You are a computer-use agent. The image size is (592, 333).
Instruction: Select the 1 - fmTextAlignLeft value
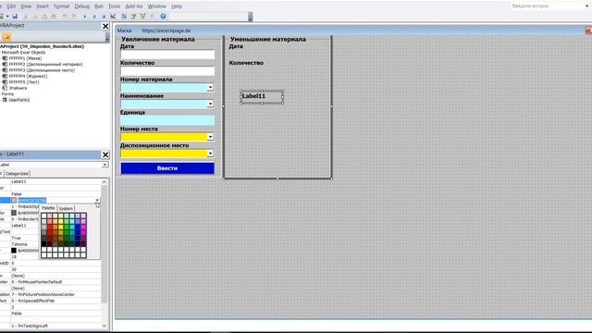coord(30,326)
